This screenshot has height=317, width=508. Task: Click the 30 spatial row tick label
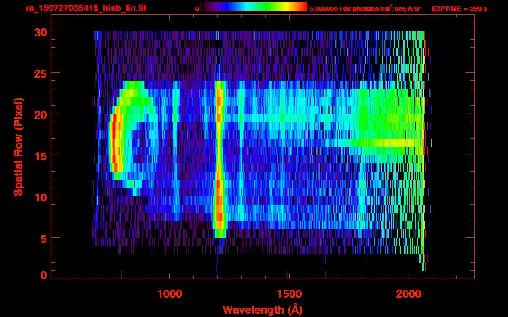[40, 32]
